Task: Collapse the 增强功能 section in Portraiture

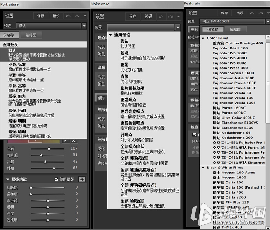Action: click(x=8, y=180)
